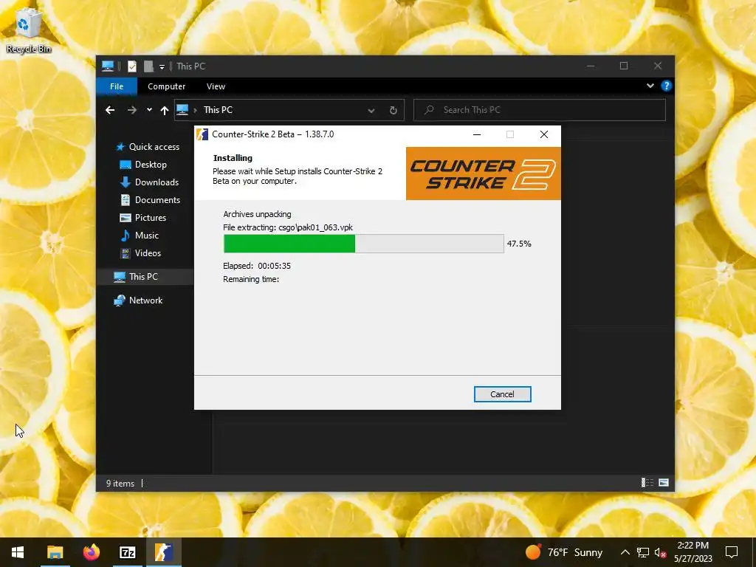Select This PC in navigation pane
The width and height of the screenshot is (756, 567).
[136, 277]
